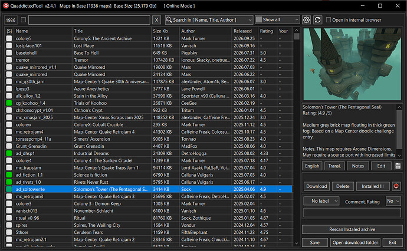
Task: Click the Download button
Action: click(316, 186)
